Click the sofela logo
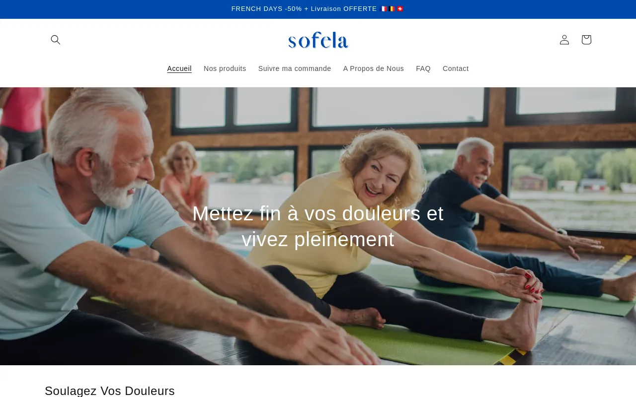 tap(318, 40)
